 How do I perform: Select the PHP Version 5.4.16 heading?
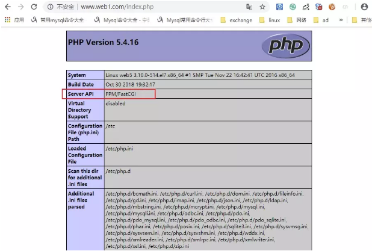tap(103, 42)
